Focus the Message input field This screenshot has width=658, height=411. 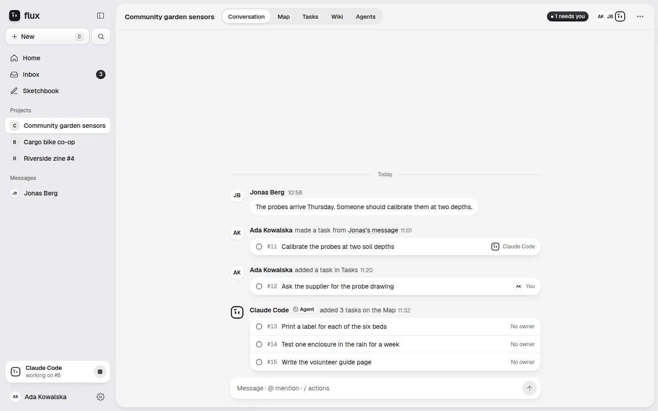pos(377,388)
